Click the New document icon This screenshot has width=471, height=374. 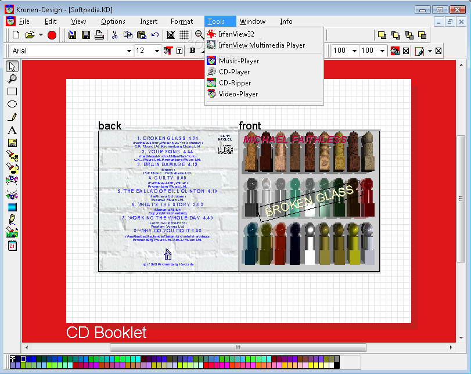click(x=16, y=35)
